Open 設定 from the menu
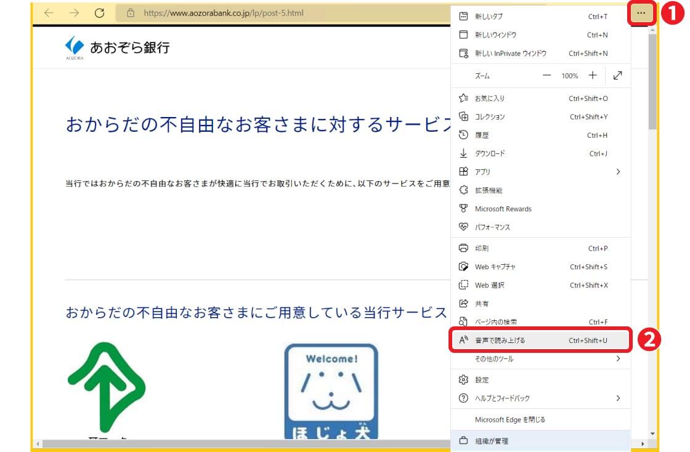The image size is (690, 452). point(482,380)
